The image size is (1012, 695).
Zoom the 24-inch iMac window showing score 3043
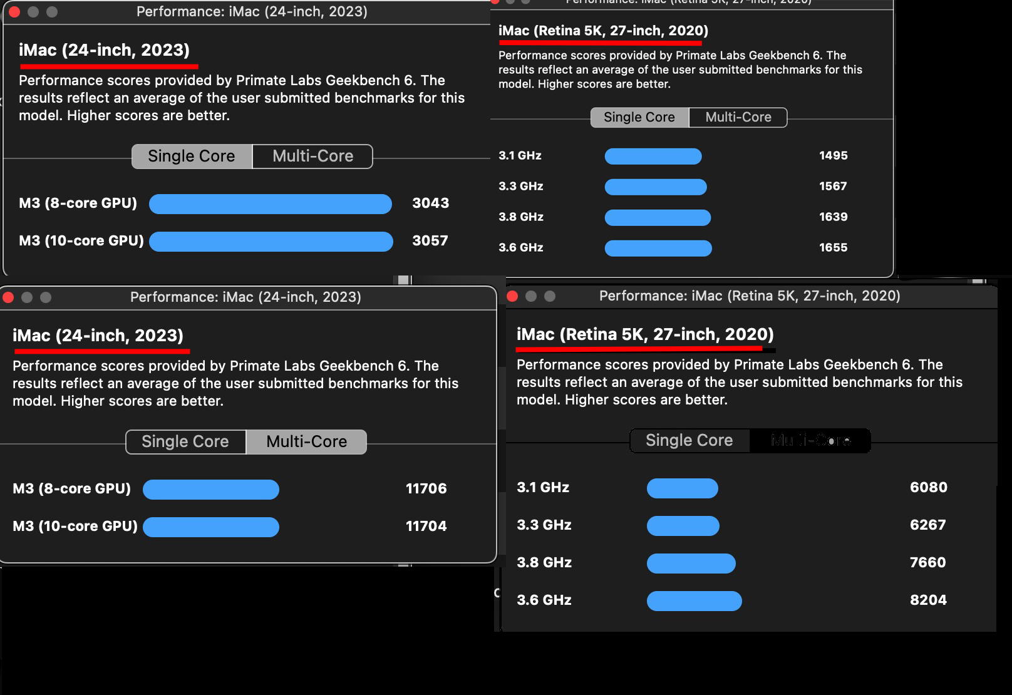click(52, 12)
